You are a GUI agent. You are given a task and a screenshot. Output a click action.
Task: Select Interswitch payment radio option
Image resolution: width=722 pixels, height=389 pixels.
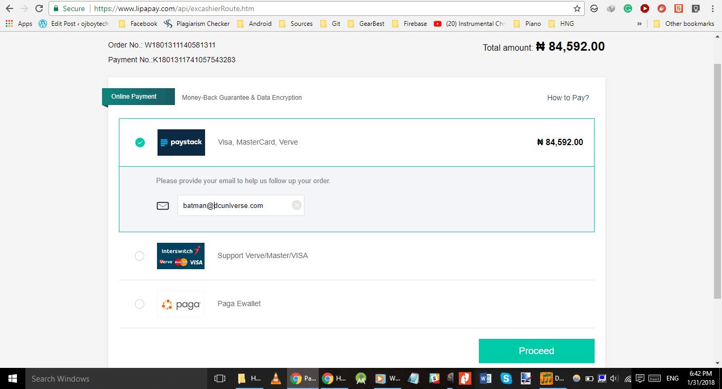[x=140, y=256]
